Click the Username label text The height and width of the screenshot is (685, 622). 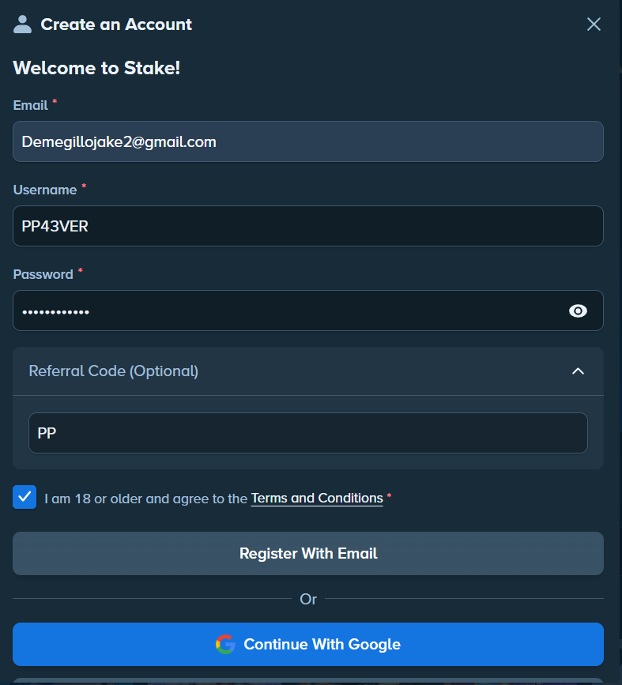[x=45, y=190]
